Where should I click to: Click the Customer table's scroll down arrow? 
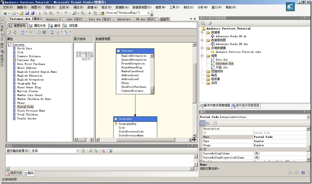point(152,92)
